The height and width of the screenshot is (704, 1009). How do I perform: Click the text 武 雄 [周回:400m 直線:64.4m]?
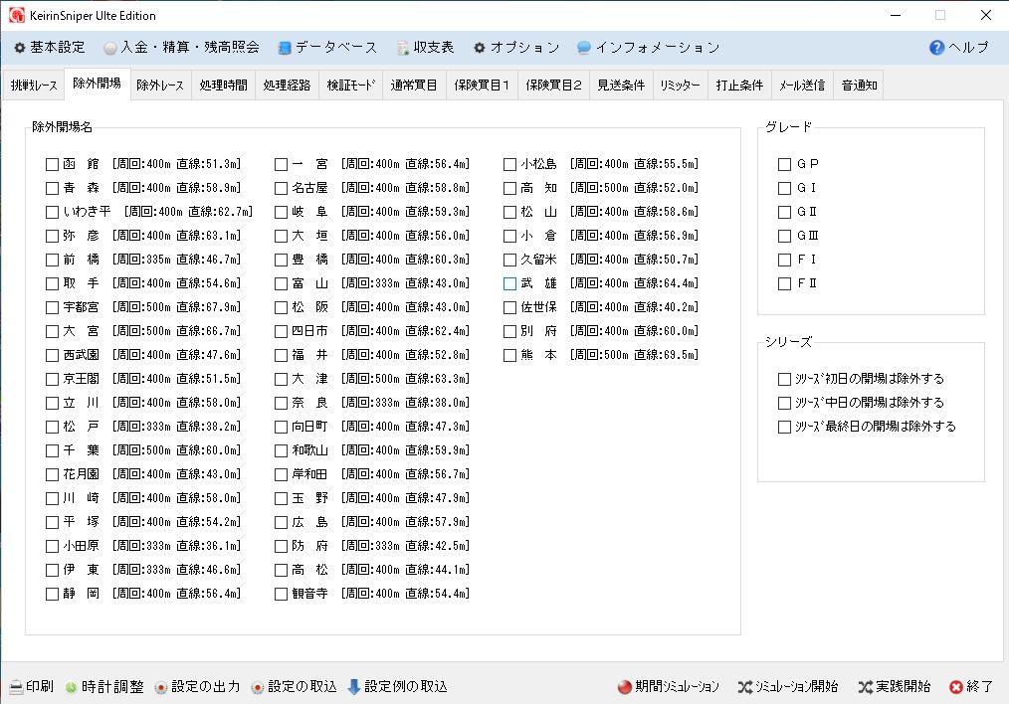point(609,283)
